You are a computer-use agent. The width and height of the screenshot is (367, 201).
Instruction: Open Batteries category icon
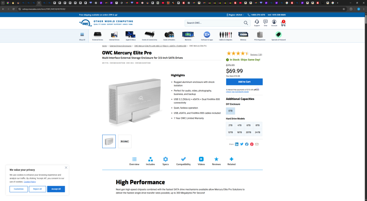[x=188, y=34]
